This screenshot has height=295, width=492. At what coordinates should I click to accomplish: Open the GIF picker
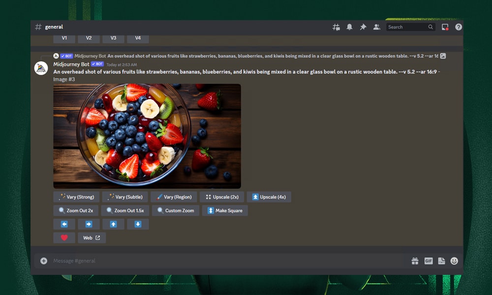[429, 261]
